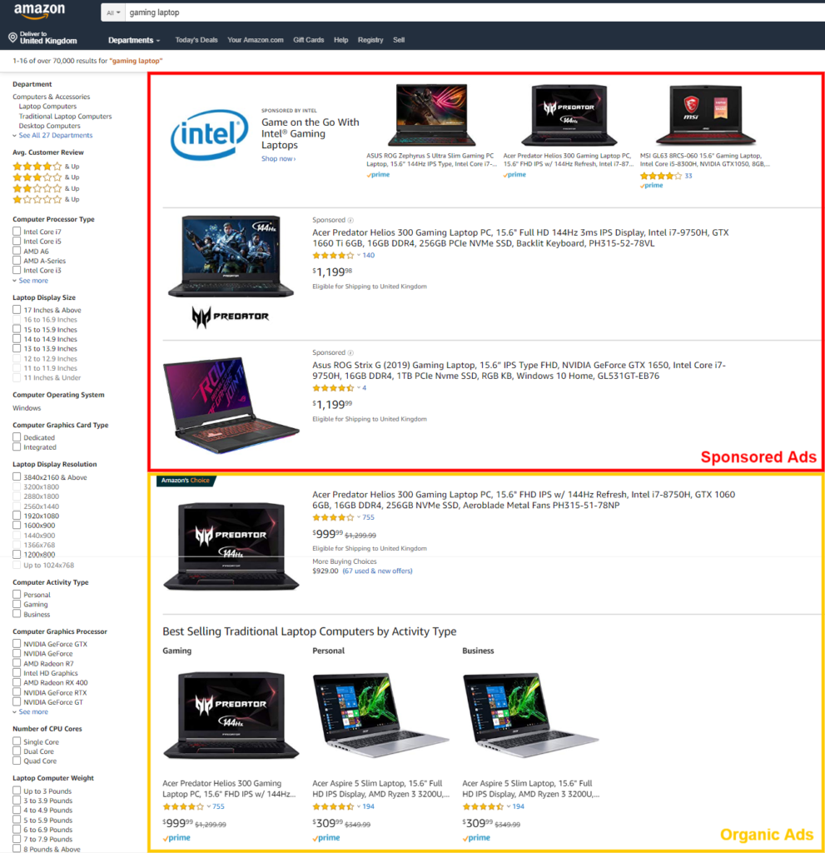This screenshot has height=853, width=825.
Task: Click the Intel logo banner
Action: pos(210,134)
